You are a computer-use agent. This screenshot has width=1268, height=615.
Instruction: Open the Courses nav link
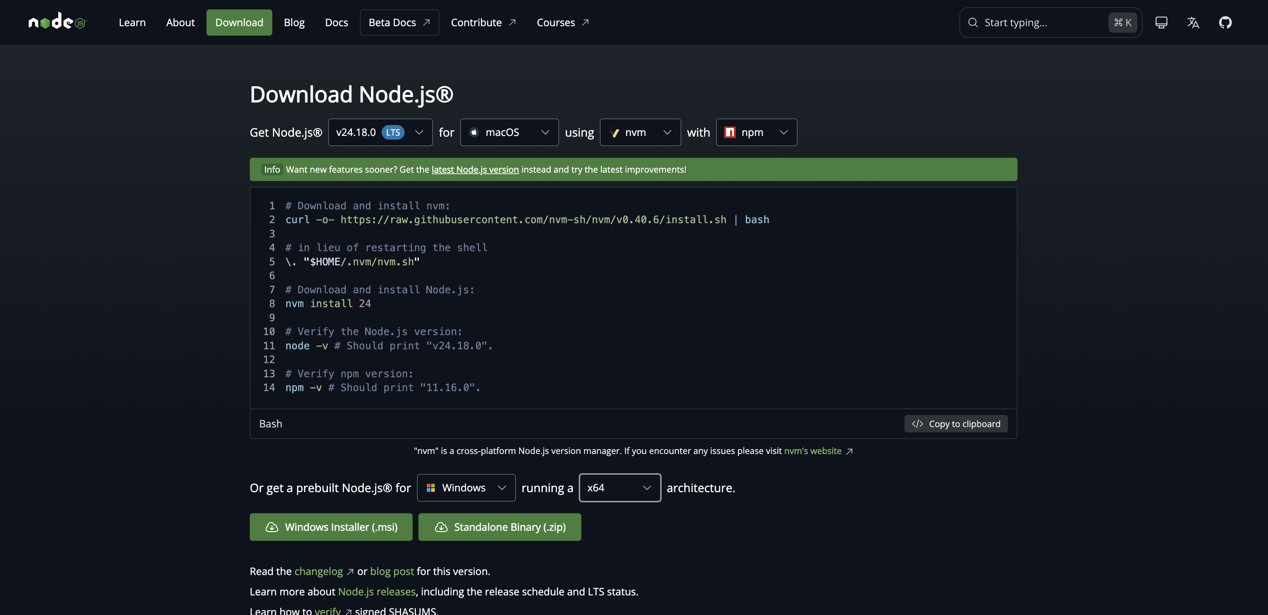[x=563, y=22]
